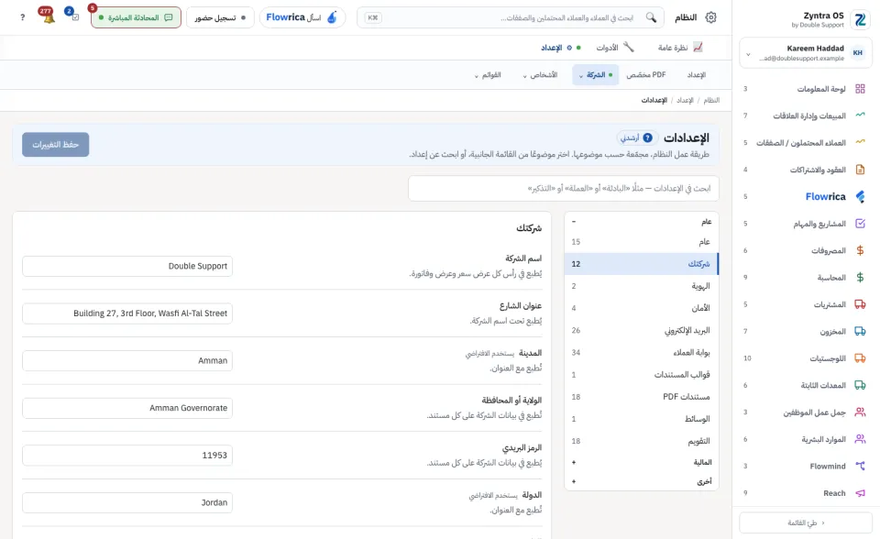Viewport: 880px width, 539px height.
Task: Click the المشاريع والمهام checkbox icon
Action: (860, 224)
